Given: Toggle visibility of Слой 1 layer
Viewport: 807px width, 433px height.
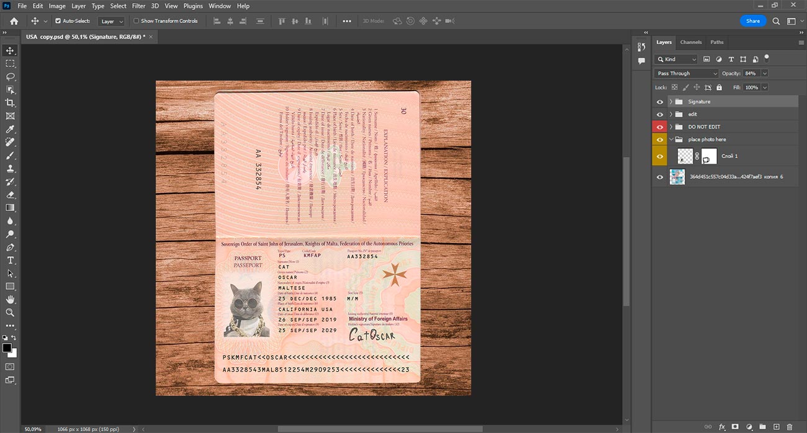Looking at the screenshot, I should tap(660, 156).
